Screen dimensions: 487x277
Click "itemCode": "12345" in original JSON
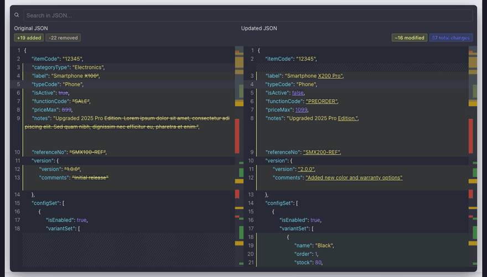(57, 59)
